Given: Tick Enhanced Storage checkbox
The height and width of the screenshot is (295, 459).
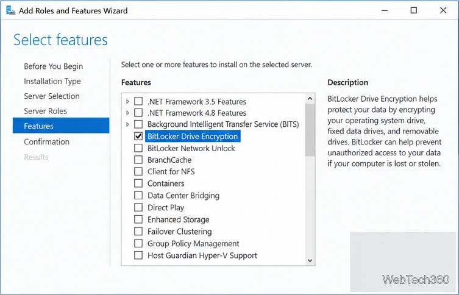Looking at the screenshot, I should [138, 219].
